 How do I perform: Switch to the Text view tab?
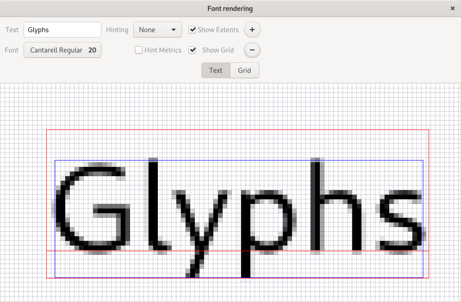click(216, 70)
